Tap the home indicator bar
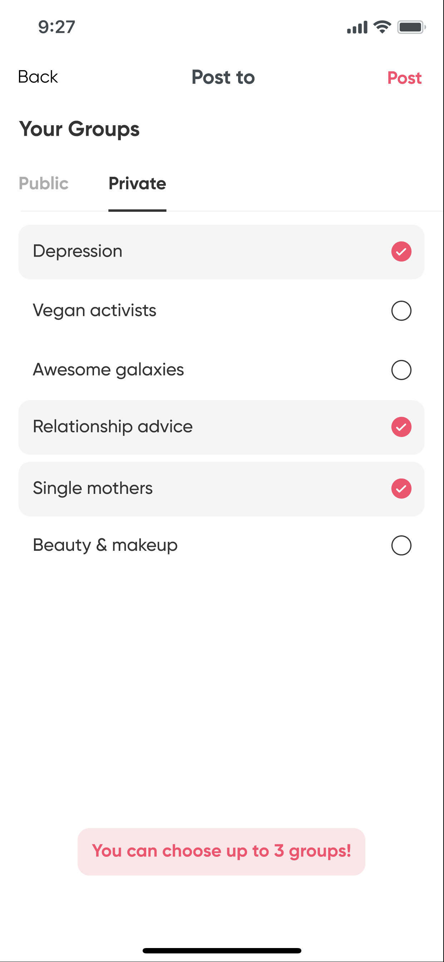This screenshot has height=962, width=444. pyautogui.click(x=222, y=951)
